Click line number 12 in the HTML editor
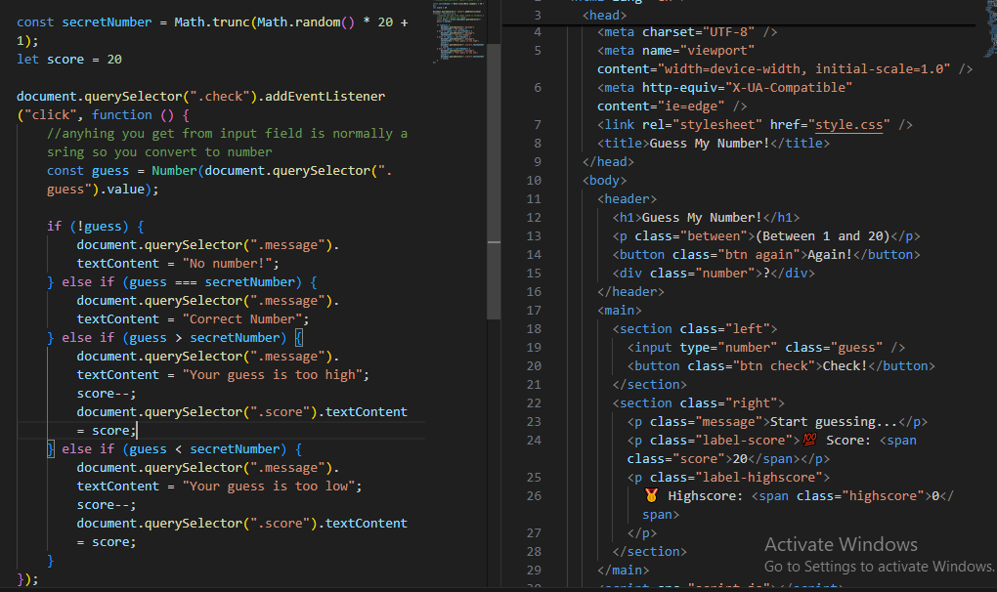Viewport: 997px width, 592px height. click(534, 217)
